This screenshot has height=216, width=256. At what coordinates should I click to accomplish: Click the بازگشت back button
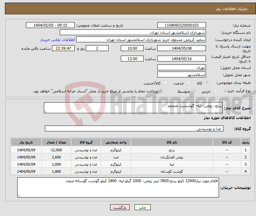click(120, 207)
